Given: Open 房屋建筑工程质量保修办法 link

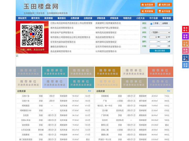Looking at the screenshot, I should point(108,23).
